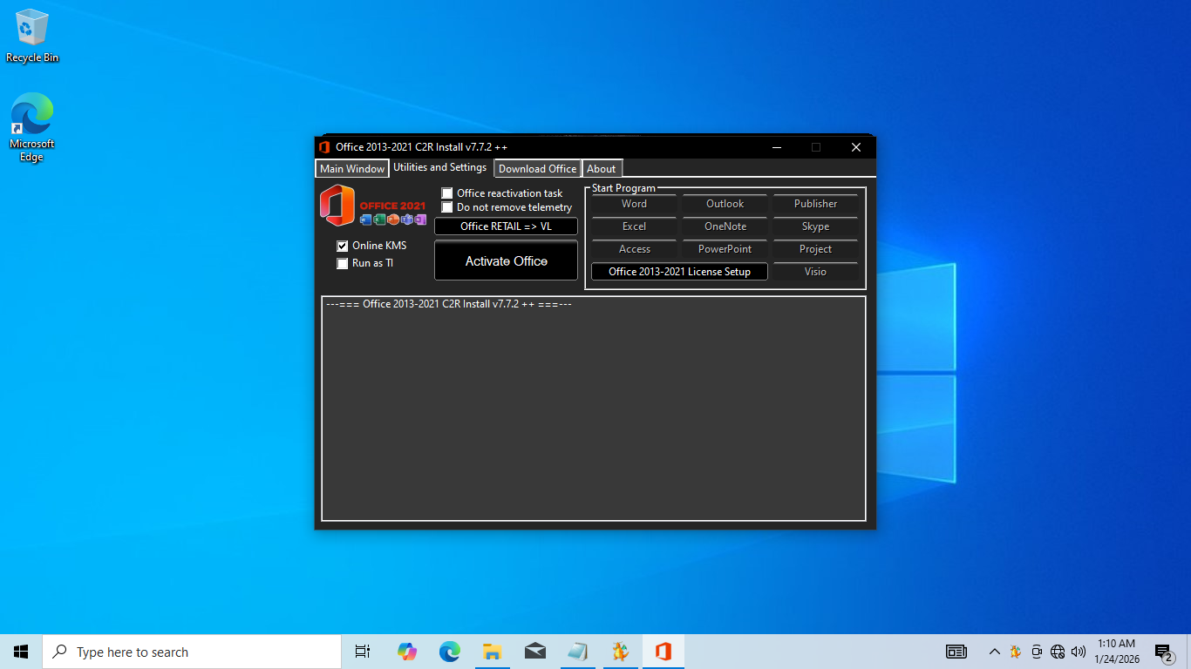Go to the About tab
1191x669 pixels.
click(x=601, y=169)
